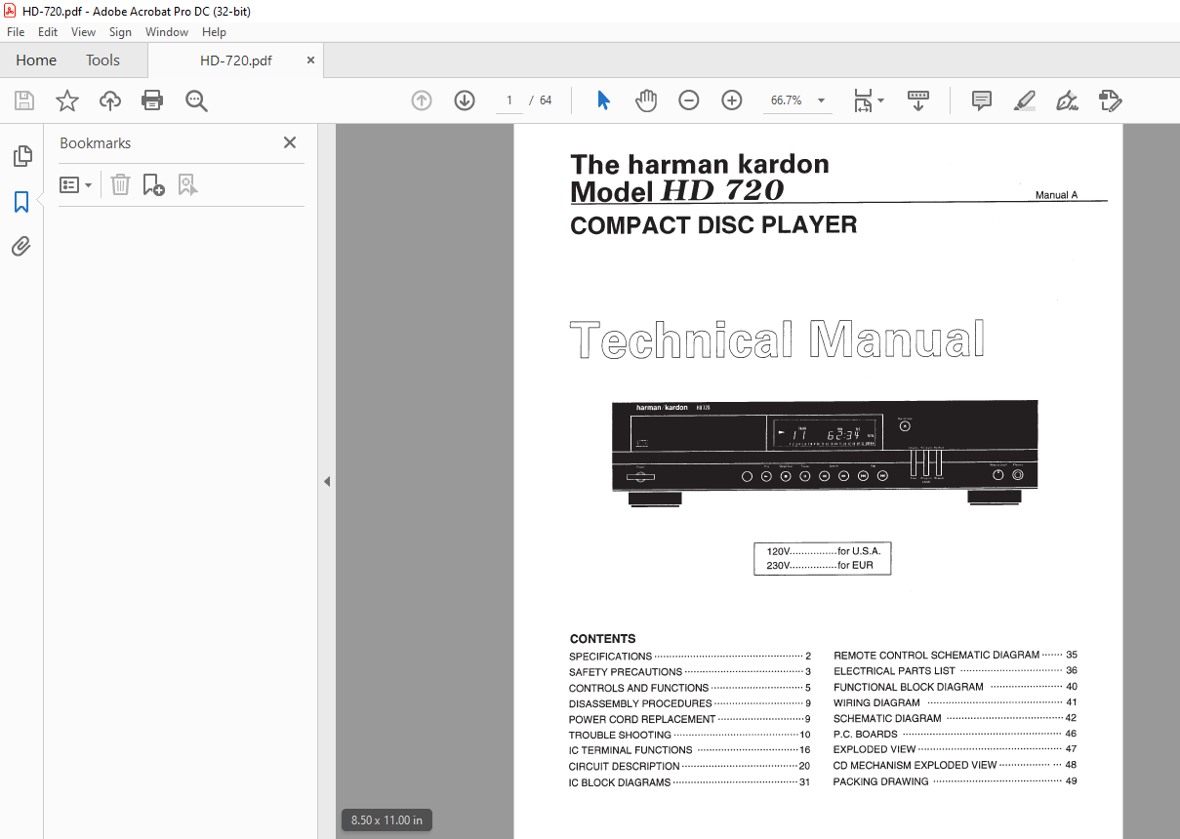The width and height of the screenshot is (1180, 839).
Task: Switch to the Tools tab
Action: click(102, 60)
